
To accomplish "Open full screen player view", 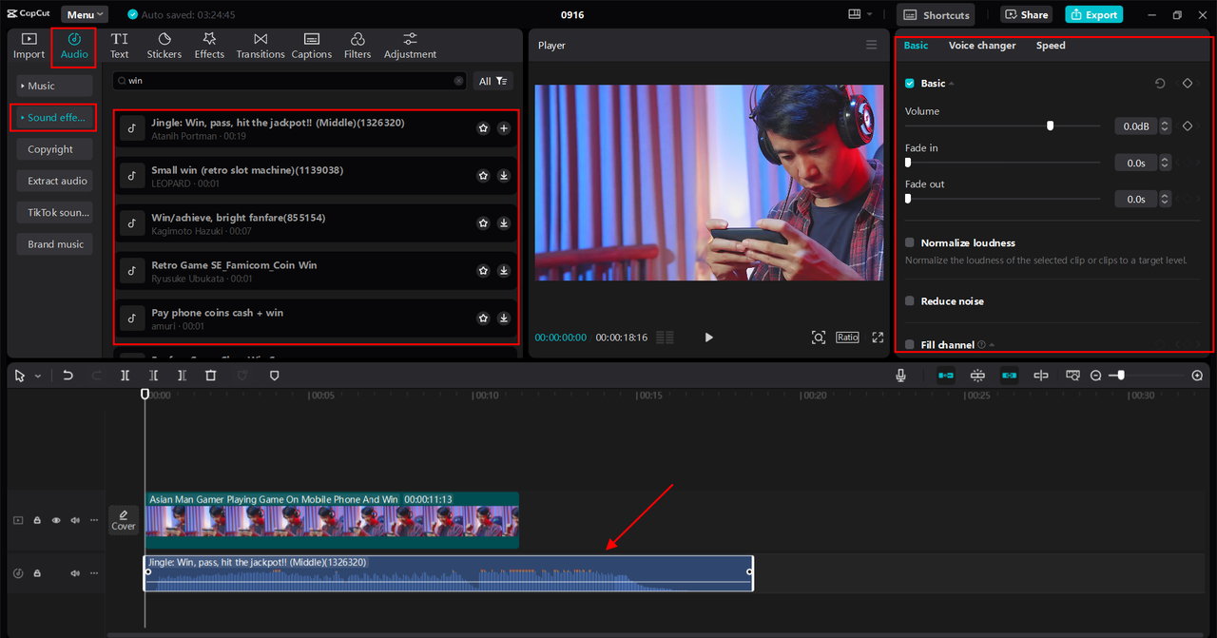I will pos(878,338).
